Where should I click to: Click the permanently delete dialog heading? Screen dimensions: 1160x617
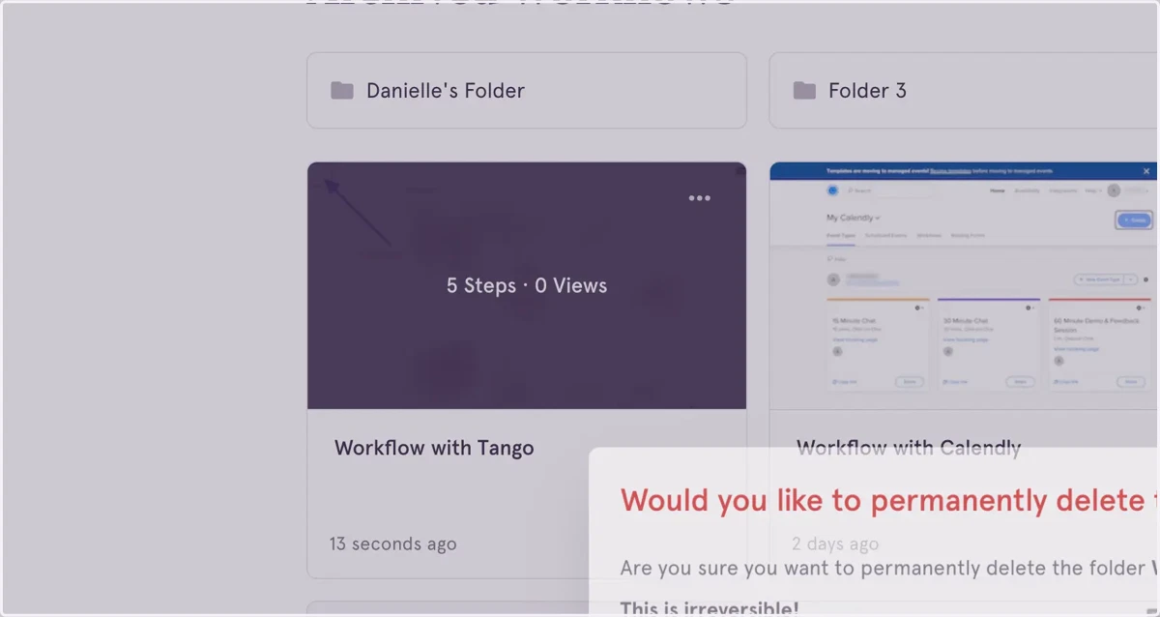889,500
